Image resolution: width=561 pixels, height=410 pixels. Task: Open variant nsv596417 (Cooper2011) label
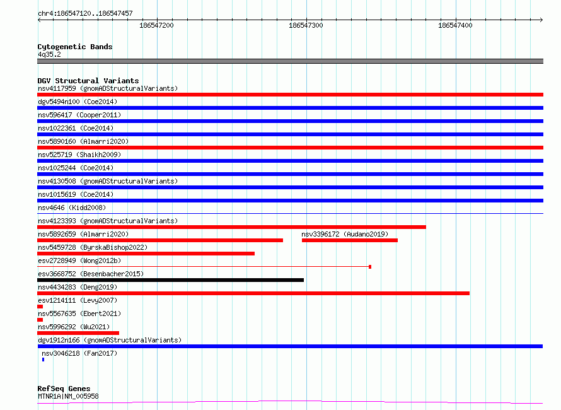click(x=79, y=115)
